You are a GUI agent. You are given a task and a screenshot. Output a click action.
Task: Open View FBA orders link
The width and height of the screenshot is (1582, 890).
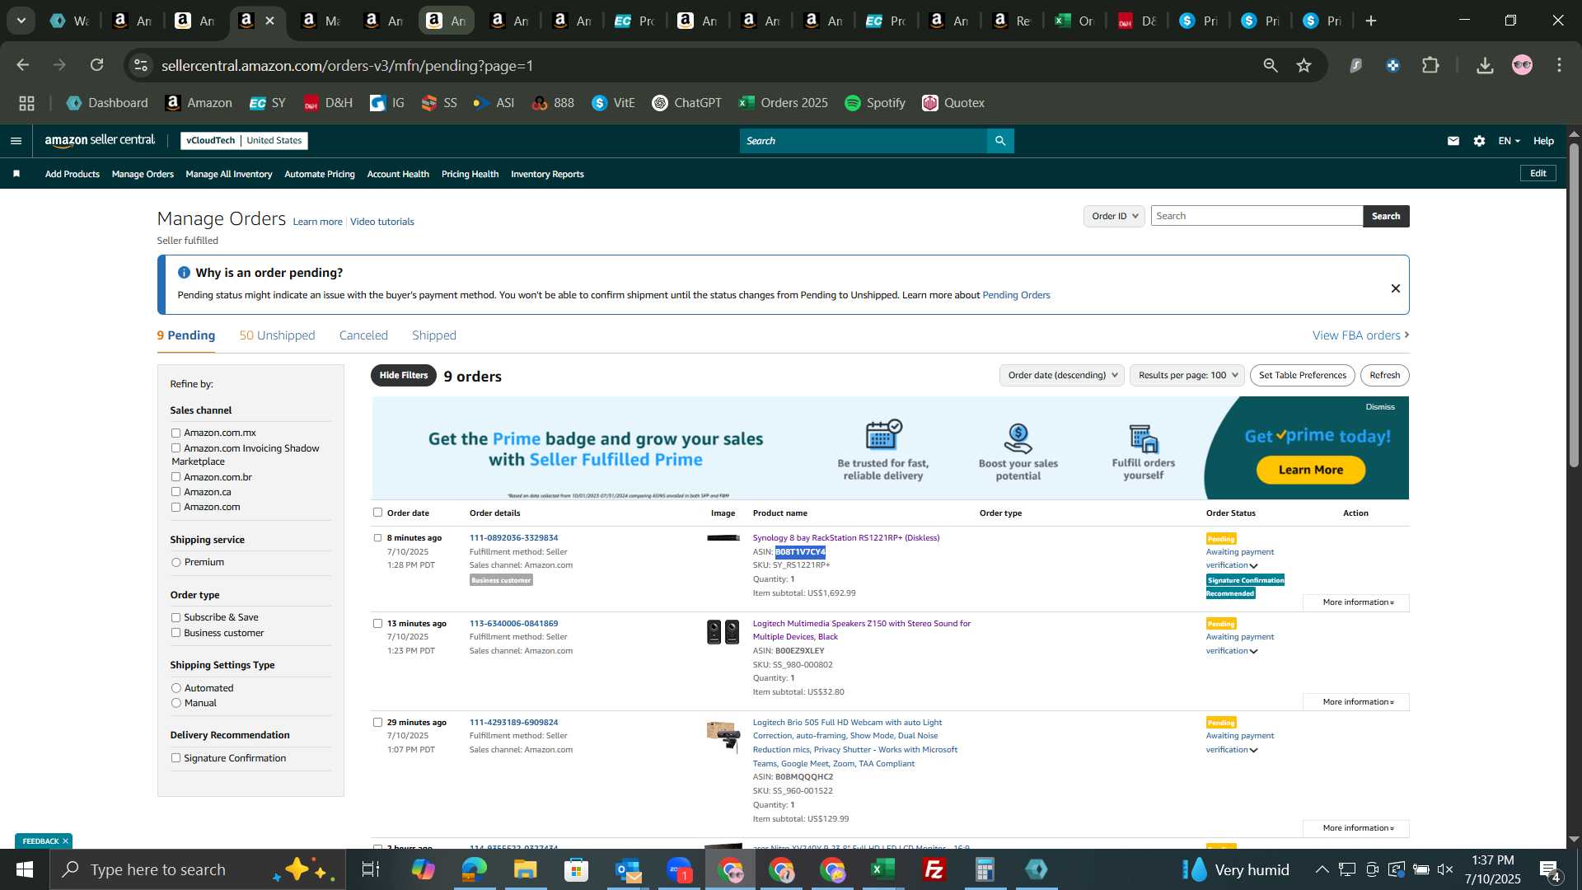coord(1360,335)
